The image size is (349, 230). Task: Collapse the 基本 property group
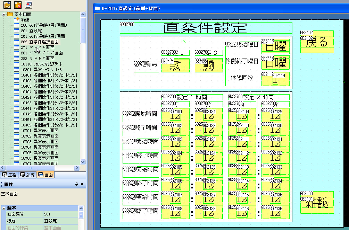click(x=3, y=208)
